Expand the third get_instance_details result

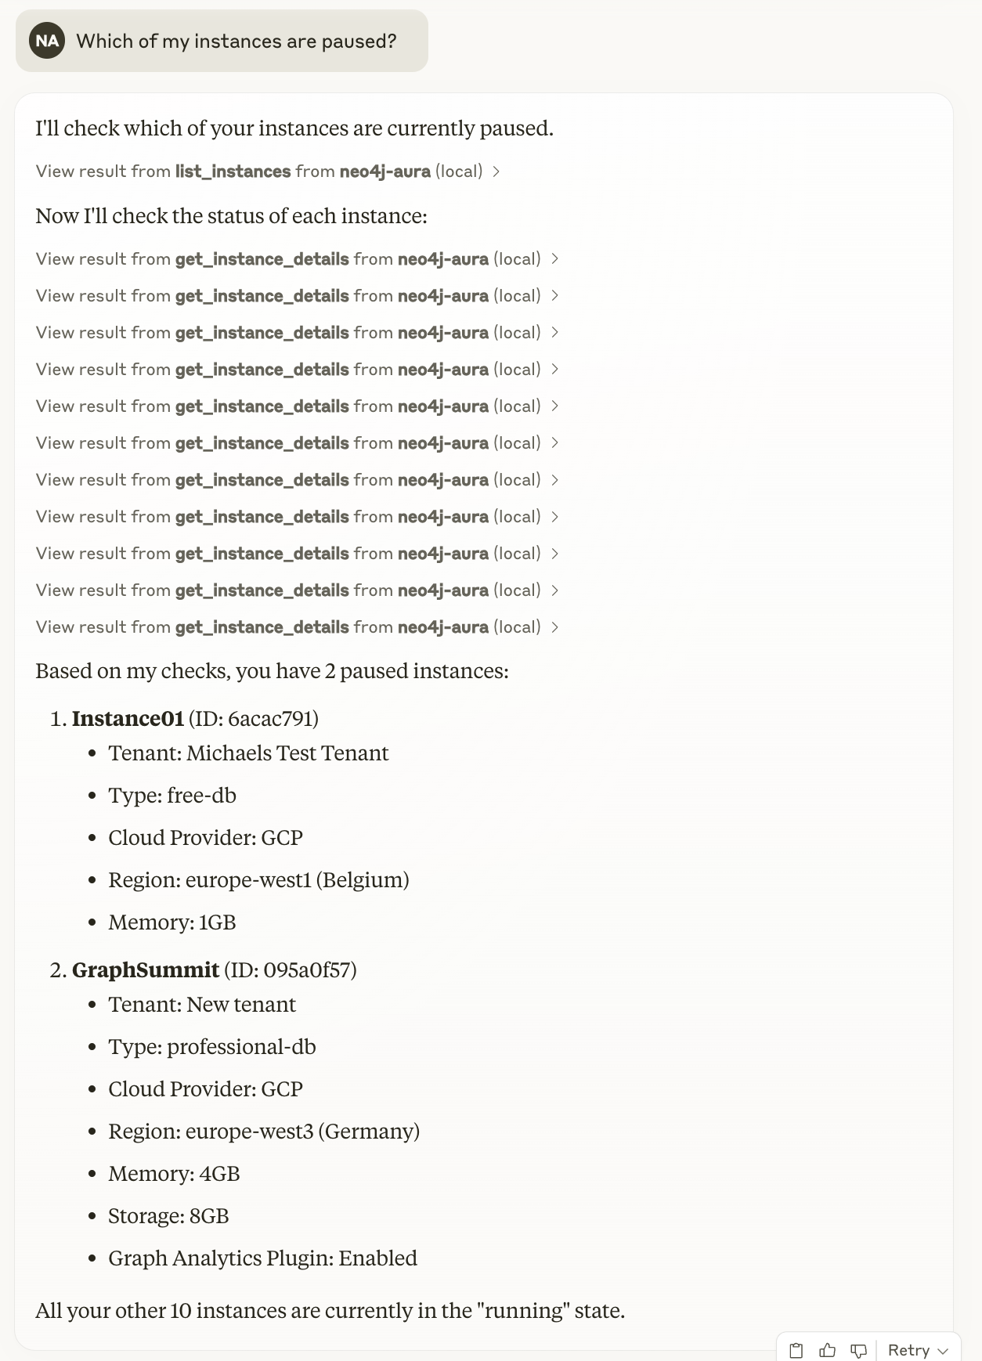pos(298,333)
